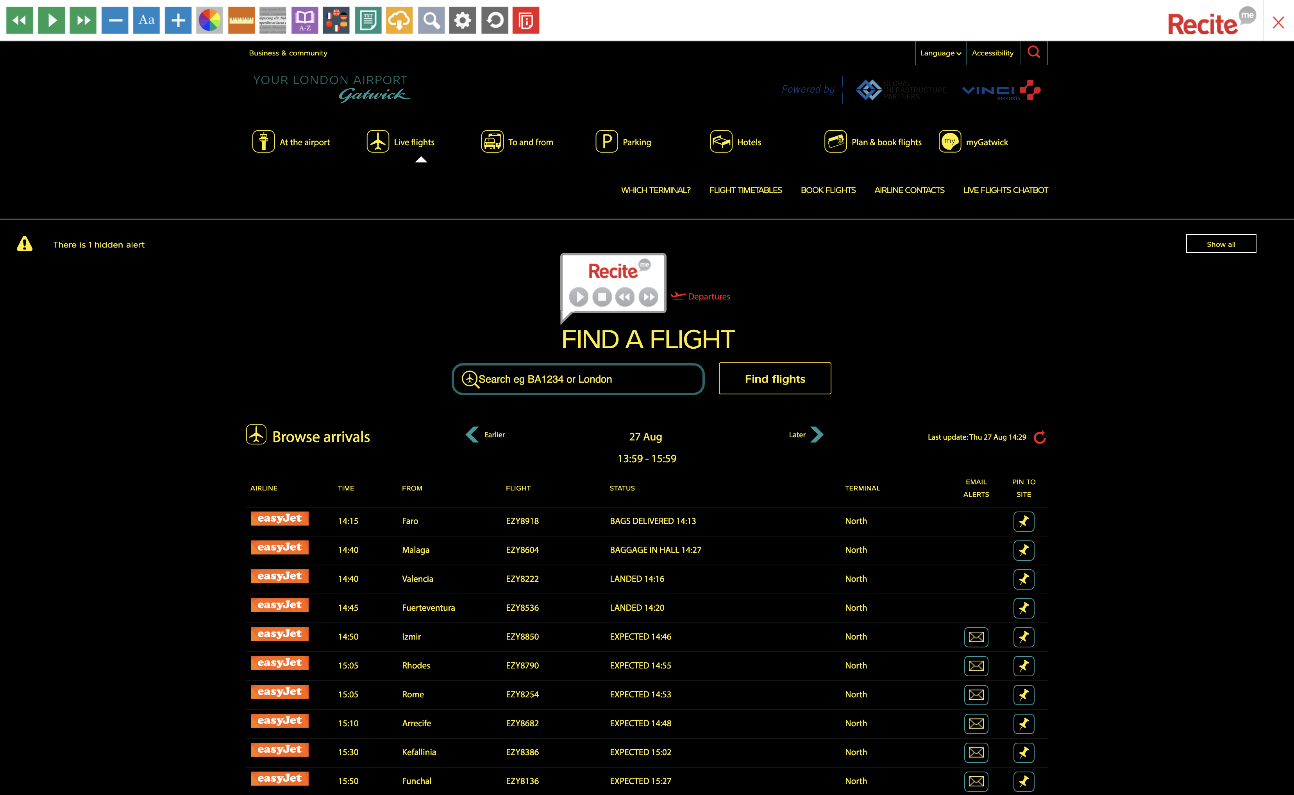Pin flight EZY8918 from Faro
This screenshot has width=1294, height=795.
click(x=1023, y=522)
